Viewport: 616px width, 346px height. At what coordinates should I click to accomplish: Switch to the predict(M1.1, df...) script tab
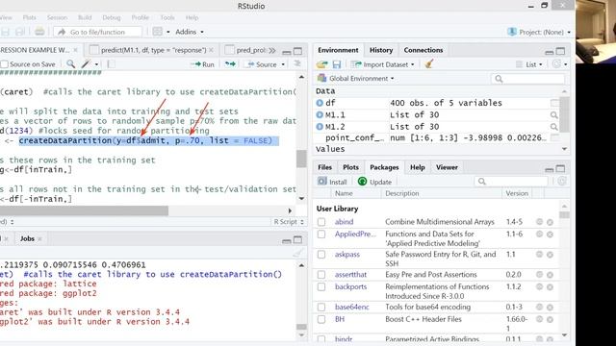(153, 50)
